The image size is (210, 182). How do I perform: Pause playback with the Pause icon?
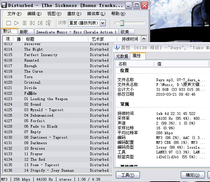point(24,23)
